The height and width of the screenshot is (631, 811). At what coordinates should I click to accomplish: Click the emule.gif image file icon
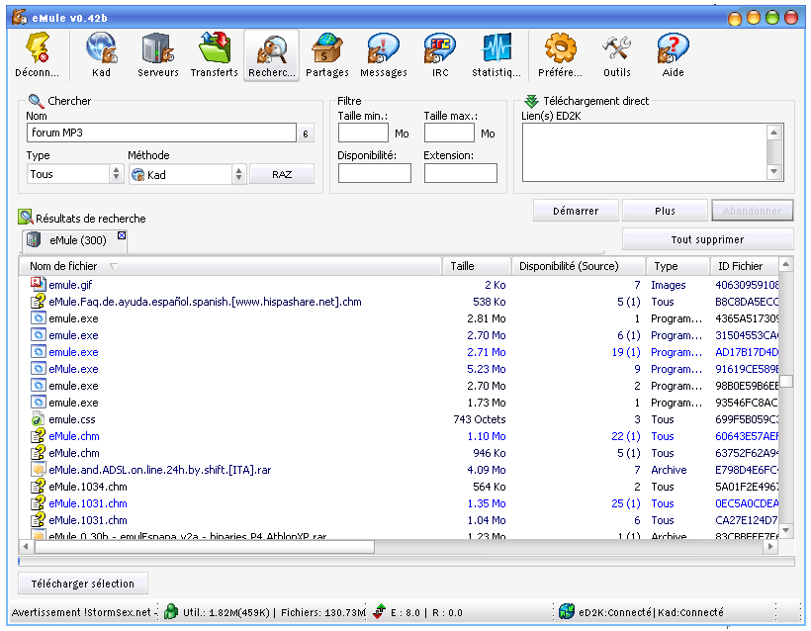[x=38, y=284]
